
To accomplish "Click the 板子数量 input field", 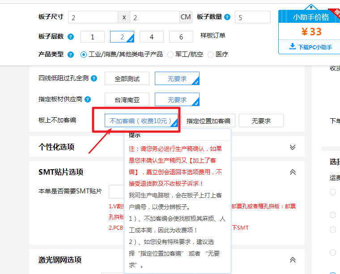I will (x=252, y=17).
